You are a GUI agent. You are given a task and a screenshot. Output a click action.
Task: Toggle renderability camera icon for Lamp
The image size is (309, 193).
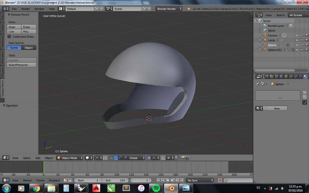coord(307,40)
